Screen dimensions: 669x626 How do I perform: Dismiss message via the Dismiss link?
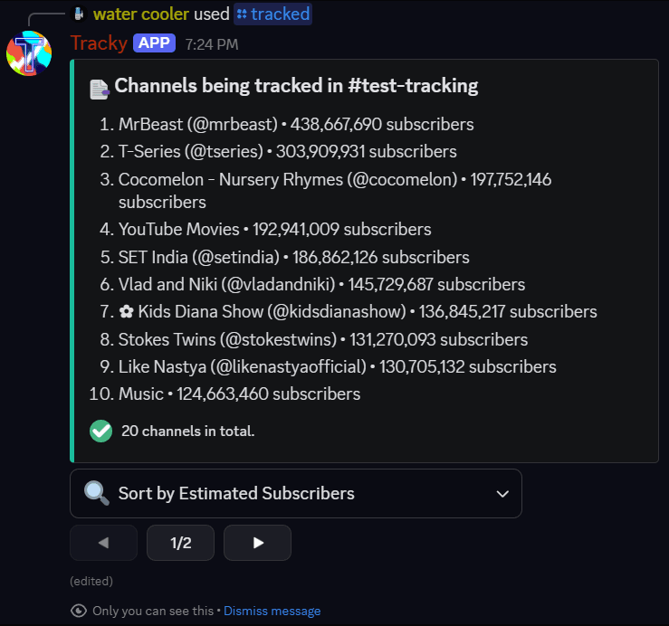pos(272,611)
